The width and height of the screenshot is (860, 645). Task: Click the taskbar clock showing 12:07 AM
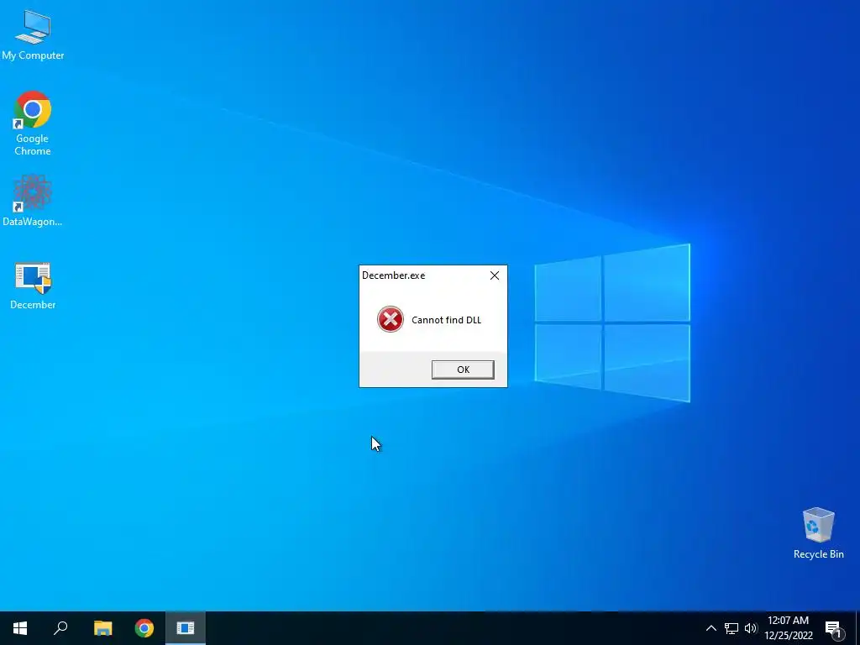[x=788, y=628]
